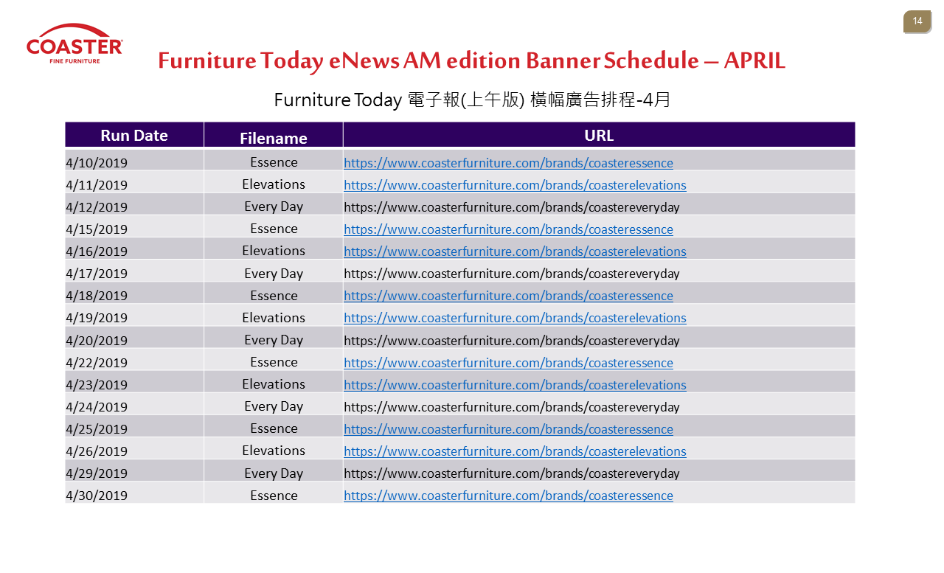944x573 pixels.
Task: Open the coasteressence link in the 4/22/2019 row
Action: point(508,363)
